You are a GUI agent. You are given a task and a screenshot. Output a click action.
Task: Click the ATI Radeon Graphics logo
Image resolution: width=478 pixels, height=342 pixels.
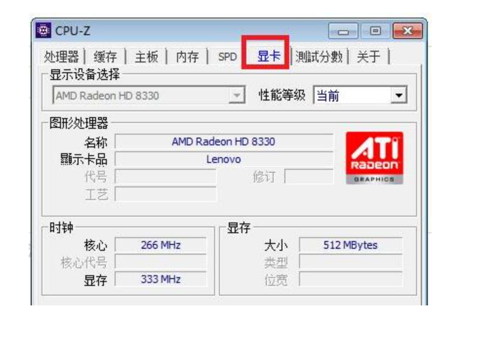tap(375, 158)
